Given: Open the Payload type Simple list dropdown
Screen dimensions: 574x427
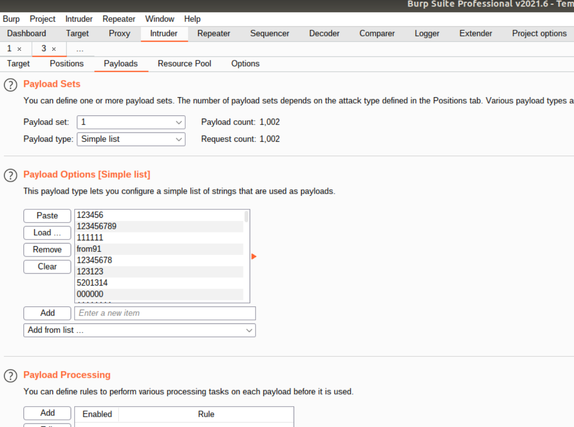Looking at the screenshot, I should 131,139.
